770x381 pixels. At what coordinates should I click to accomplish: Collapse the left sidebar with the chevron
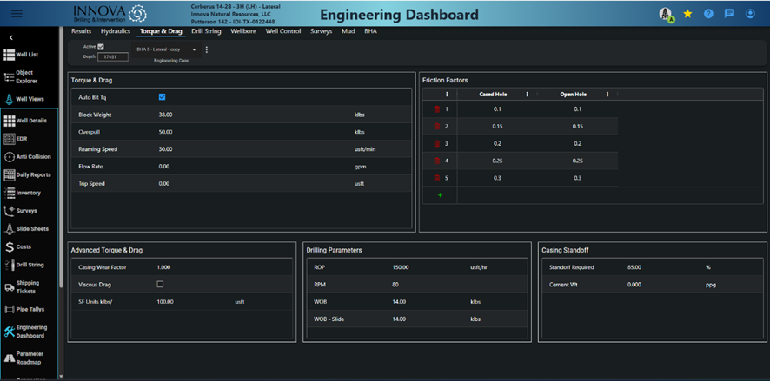[x=11, y=38]
